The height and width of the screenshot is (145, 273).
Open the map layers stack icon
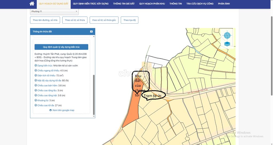(227, 44)
